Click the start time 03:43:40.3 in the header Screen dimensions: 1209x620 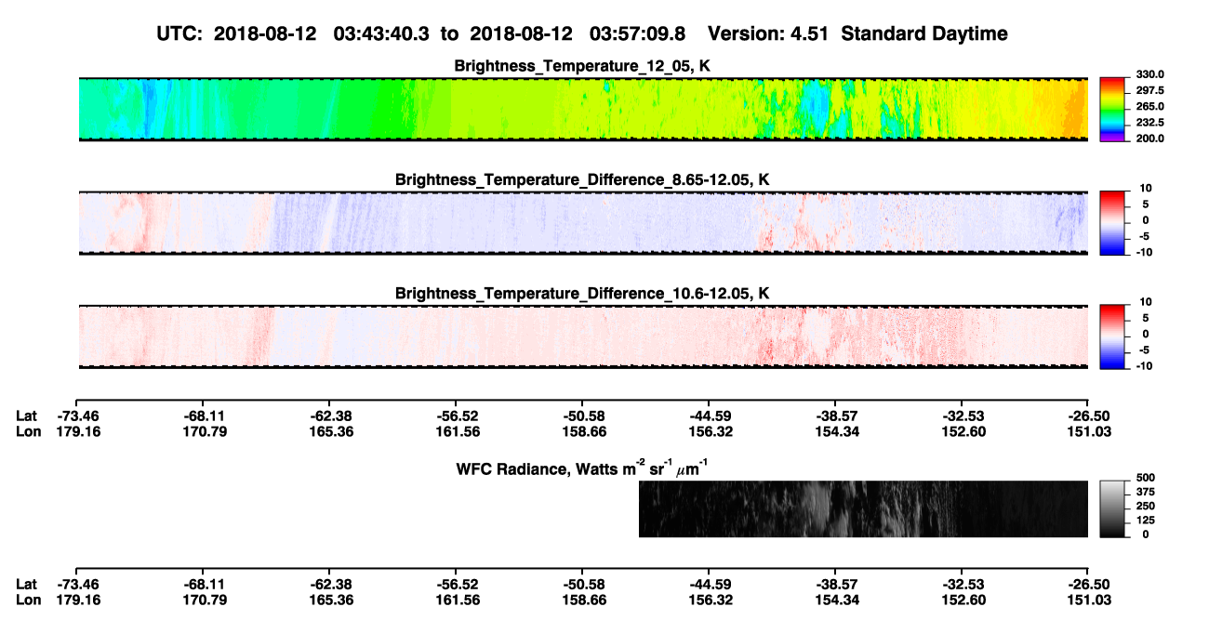[x=380, y=33]
